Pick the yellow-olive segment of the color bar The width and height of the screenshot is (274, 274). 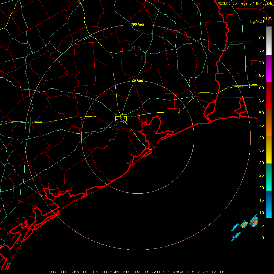[x=269, y=150]
